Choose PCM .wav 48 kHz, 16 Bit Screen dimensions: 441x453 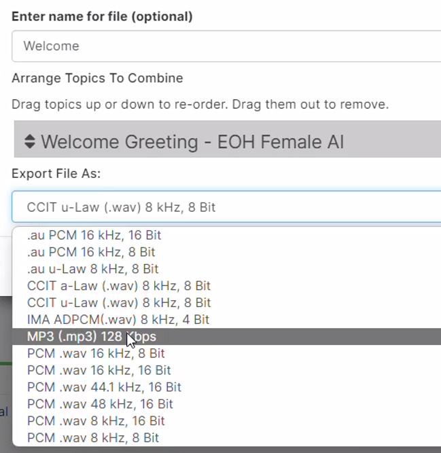(226, 404)
